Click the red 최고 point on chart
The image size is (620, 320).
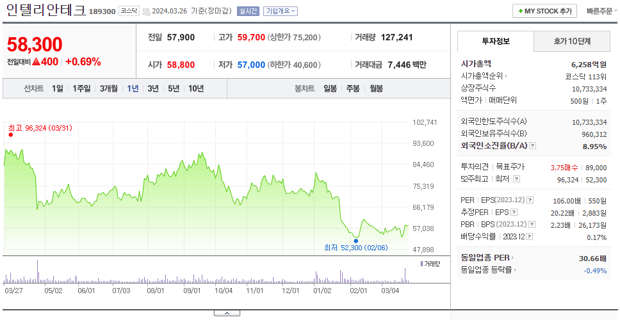coord(11,134)
